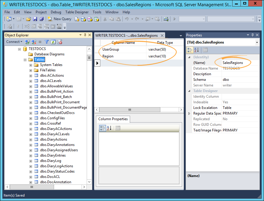Screen dimensions: 264x201
Task: Expand the FileTables folder
Action: coord(31,70)
